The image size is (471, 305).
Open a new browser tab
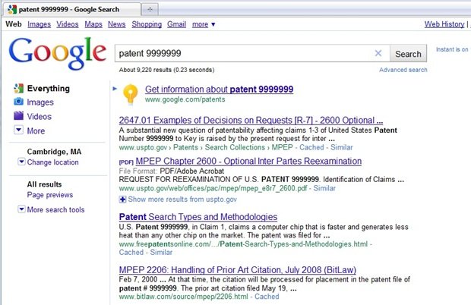click(150, 10)
